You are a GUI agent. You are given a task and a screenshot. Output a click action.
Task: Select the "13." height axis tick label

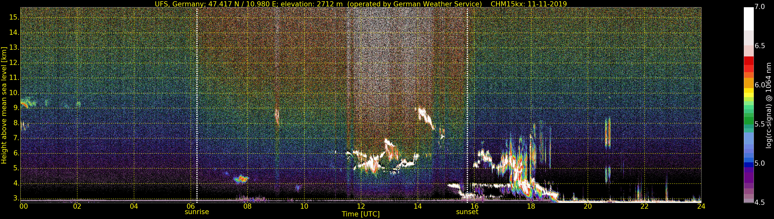coord(14,48)
